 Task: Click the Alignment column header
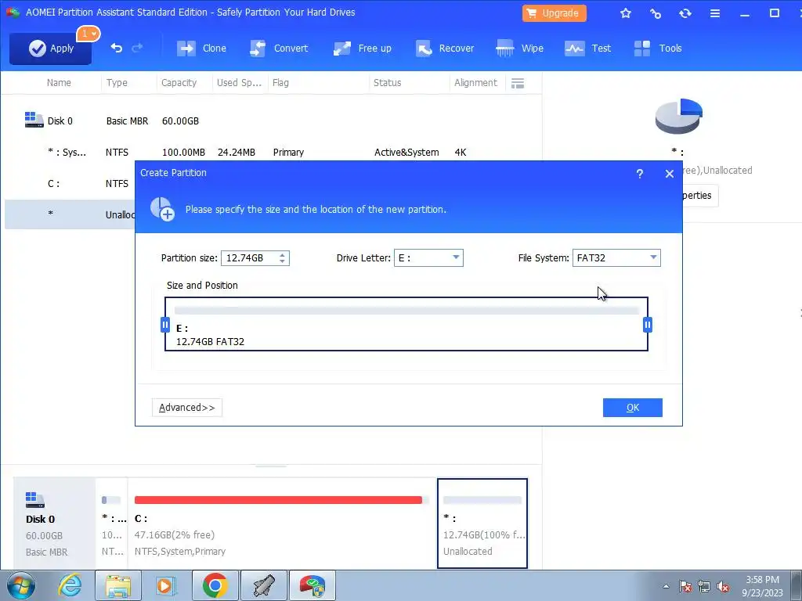coord(475,83)
